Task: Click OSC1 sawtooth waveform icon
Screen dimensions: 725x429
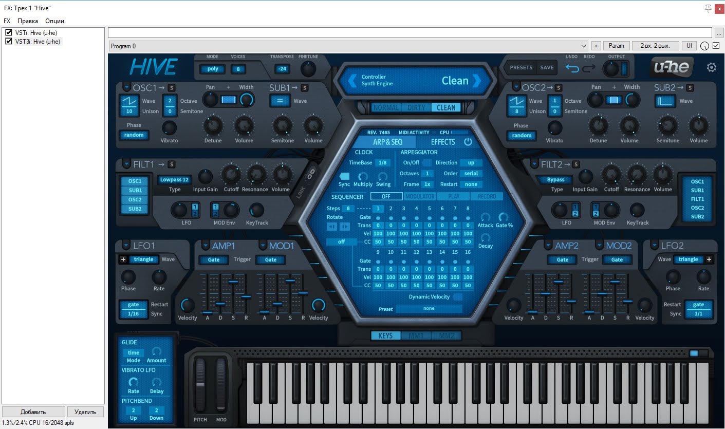Action: 129,101
